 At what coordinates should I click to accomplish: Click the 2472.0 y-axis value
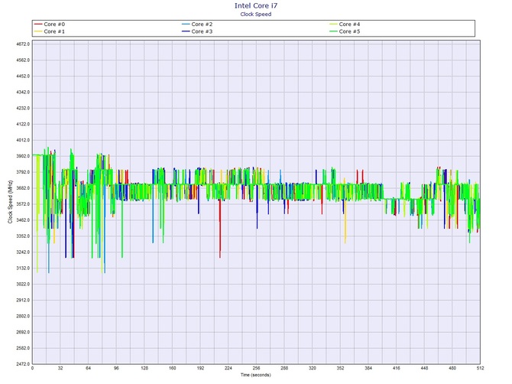coord(23,364)
